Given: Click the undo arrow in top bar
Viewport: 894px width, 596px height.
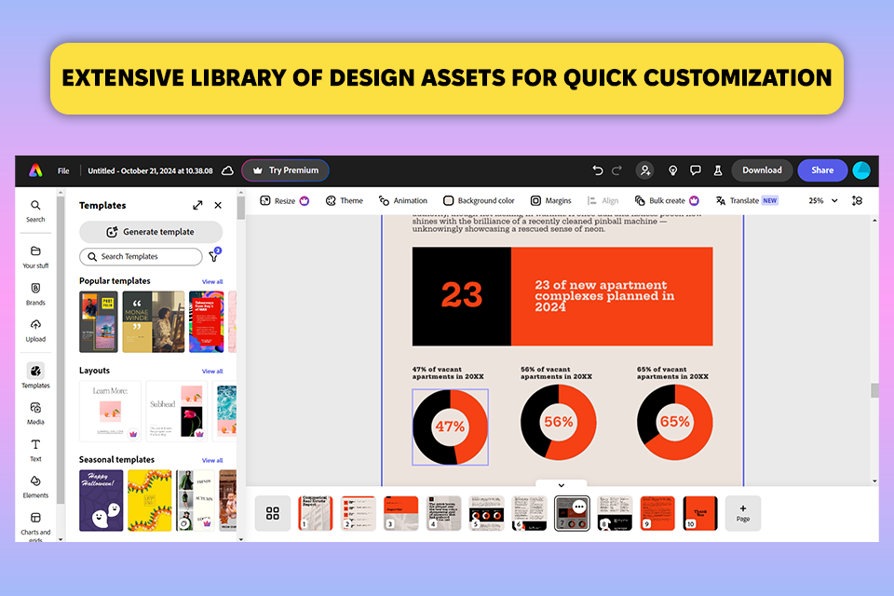Looking at the screenshot, I should (598, 170).
